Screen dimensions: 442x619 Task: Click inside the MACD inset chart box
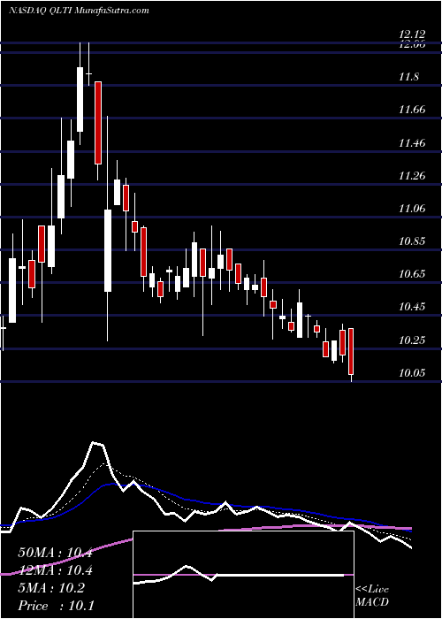243,575
